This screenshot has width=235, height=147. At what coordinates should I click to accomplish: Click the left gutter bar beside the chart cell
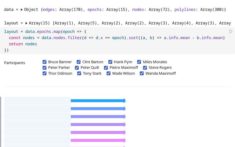point(1,121)
